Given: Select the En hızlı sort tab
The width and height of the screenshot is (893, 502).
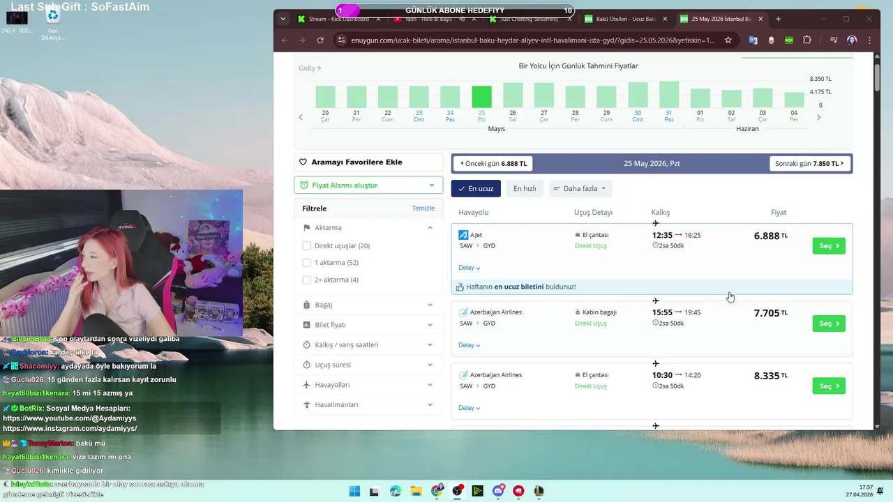Looking at the screenshot, I should (525, 188).
